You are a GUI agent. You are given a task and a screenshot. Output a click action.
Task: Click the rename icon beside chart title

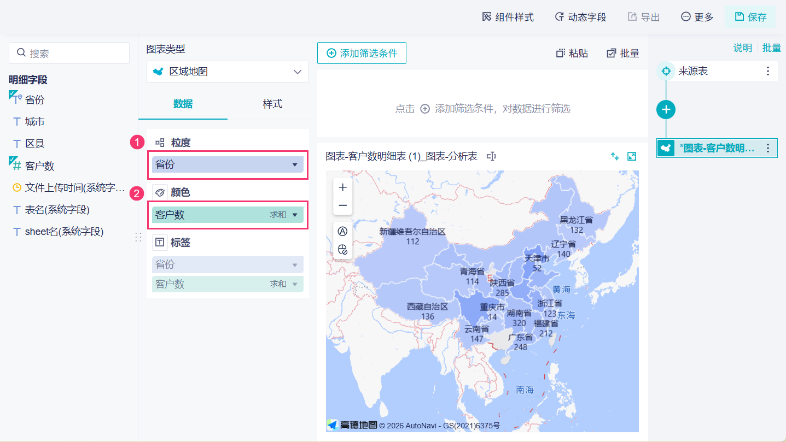click(x=491, y=157)
